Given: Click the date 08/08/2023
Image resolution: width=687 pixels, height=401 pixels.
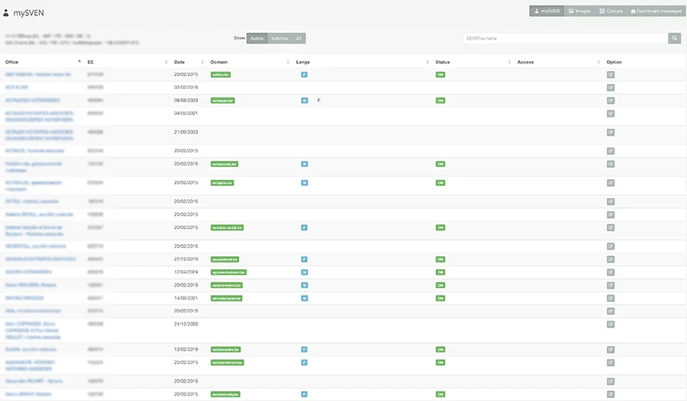Looking at the screenshot, I should pos(185,101).
